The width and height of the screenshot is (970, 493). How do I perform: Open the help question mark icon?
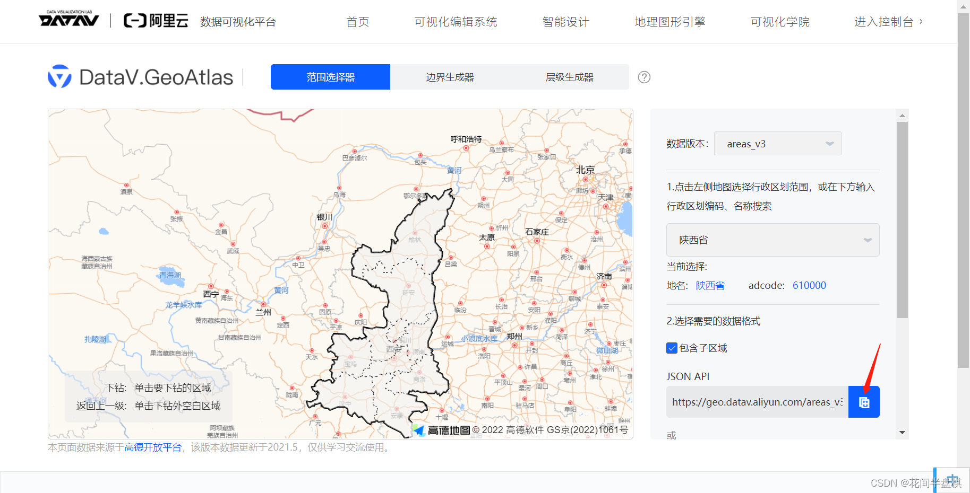[644, 77]
